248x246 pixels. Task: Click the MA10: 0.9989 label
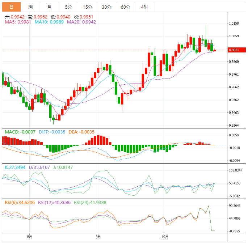tap(49, 22)
